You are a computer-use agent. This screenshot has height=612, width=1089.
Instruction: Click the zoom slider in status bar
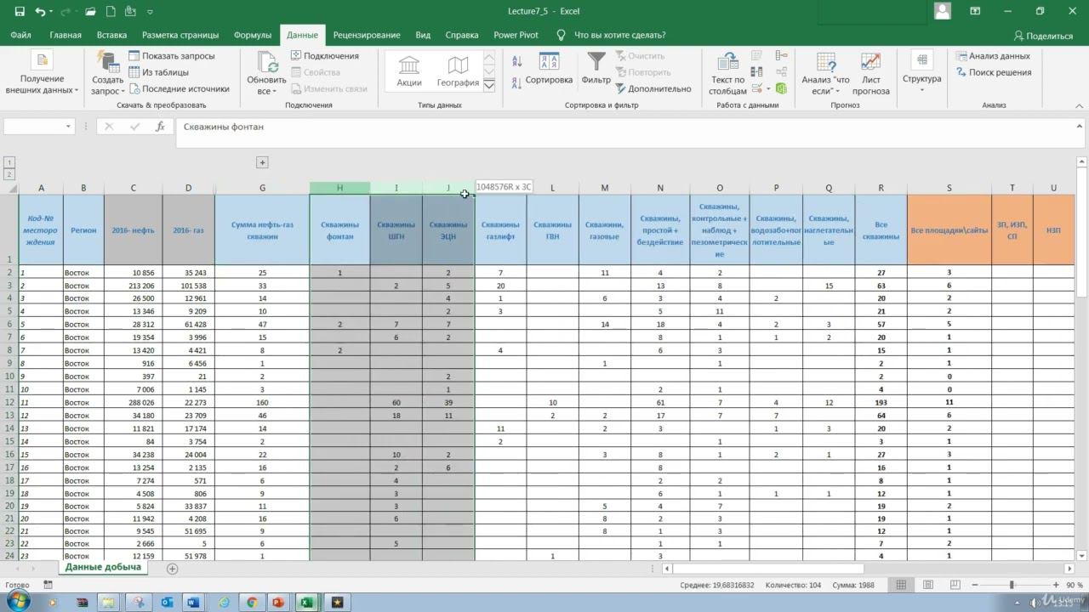pos(1012,585)
